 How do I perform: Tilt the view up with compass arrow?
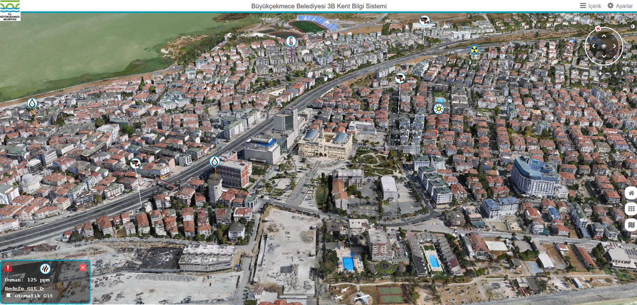coord(604,36)
